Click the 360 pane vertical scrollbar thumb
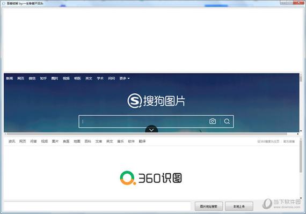This screenshot has height=214, width=306. 301,156
